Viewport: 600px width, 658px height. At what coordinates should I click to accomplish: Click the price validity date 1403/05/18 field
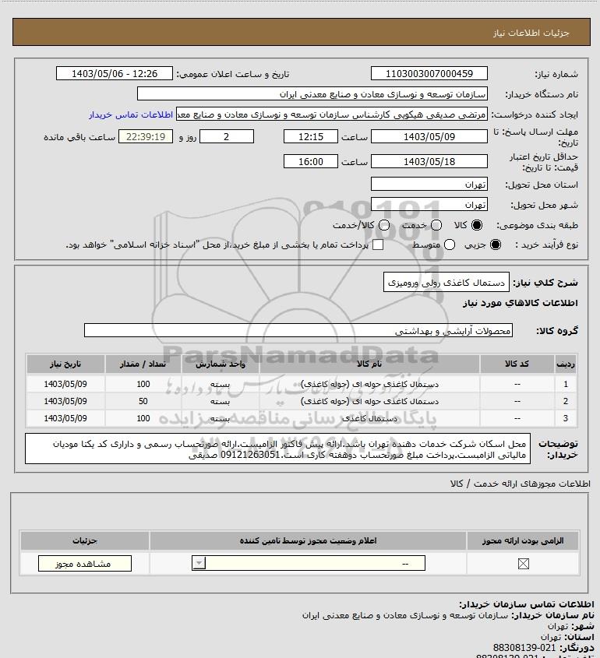click(x=429, y=161)
